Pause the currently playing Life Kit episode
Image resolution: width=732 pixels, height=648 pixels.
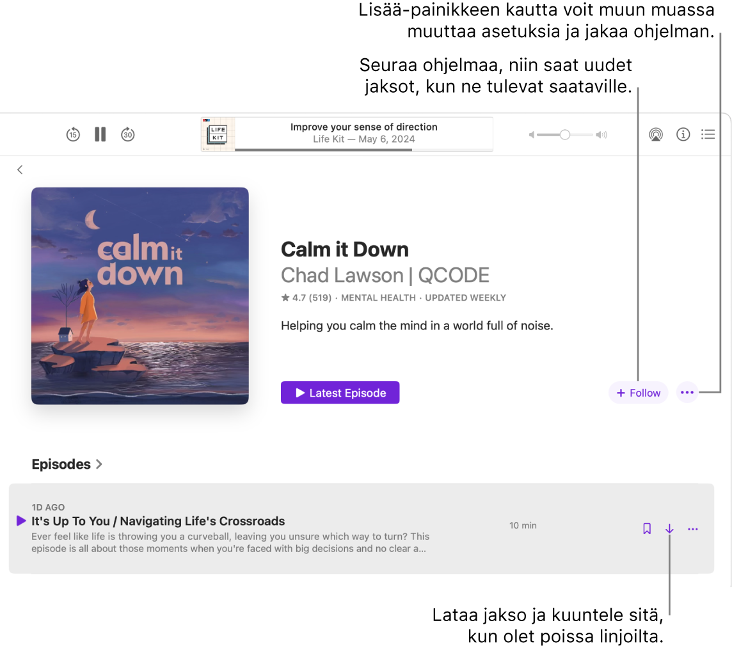point(100,134)
